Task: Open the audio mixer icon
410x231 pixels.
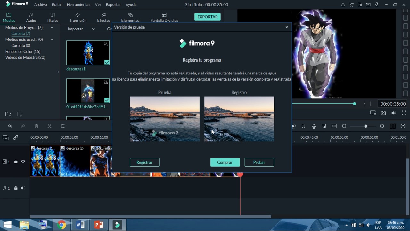Action: 324,126
